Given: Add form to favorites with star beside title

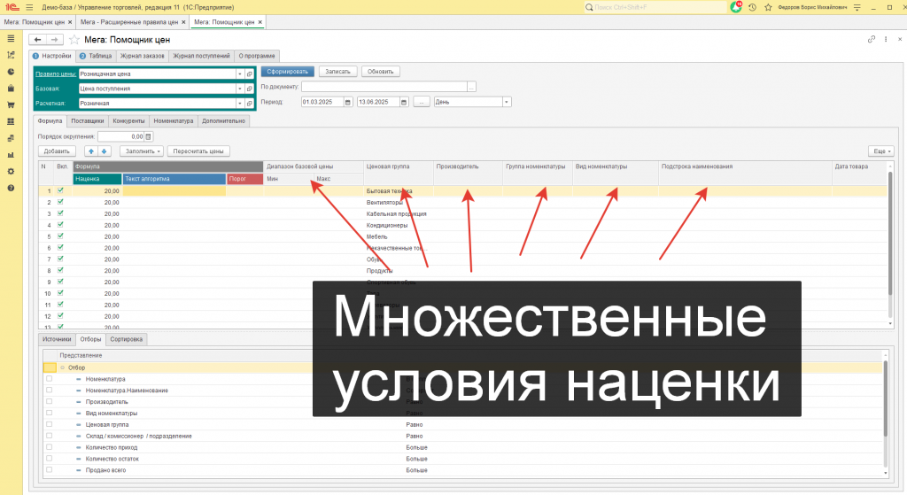Looking at the screenshot, I should tap(74, 39).
